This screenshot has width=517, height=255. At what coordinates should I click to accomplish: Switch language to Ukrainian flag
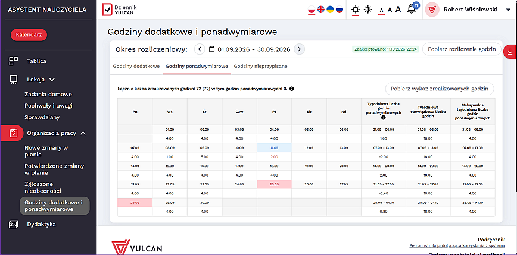[330, 10]
